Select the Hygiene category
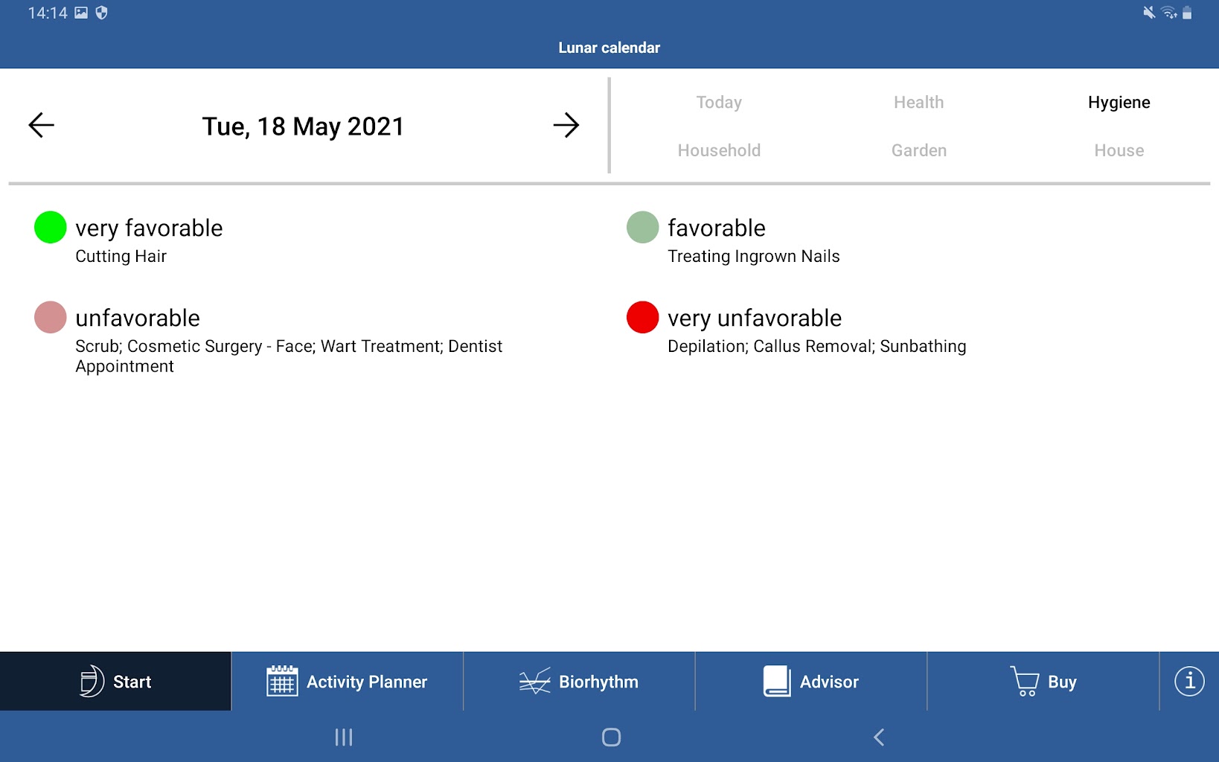 tap(1119, 103)
